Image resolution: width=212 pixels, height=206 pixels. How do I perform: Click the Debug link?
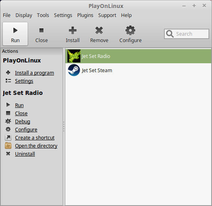[22, 121]
